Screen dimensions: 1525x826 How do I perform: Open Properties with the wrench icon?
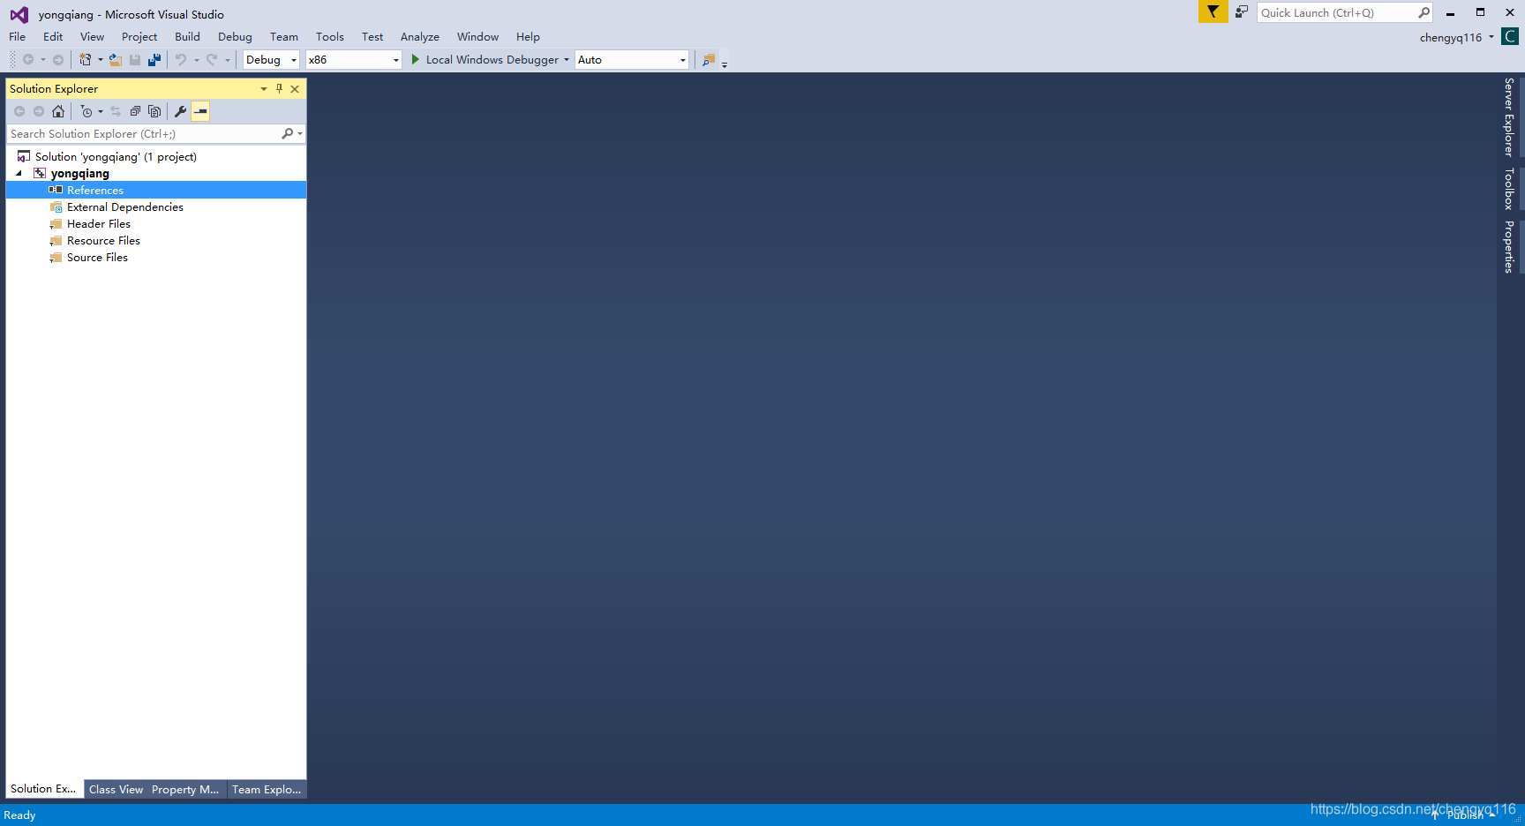[180, 111]
